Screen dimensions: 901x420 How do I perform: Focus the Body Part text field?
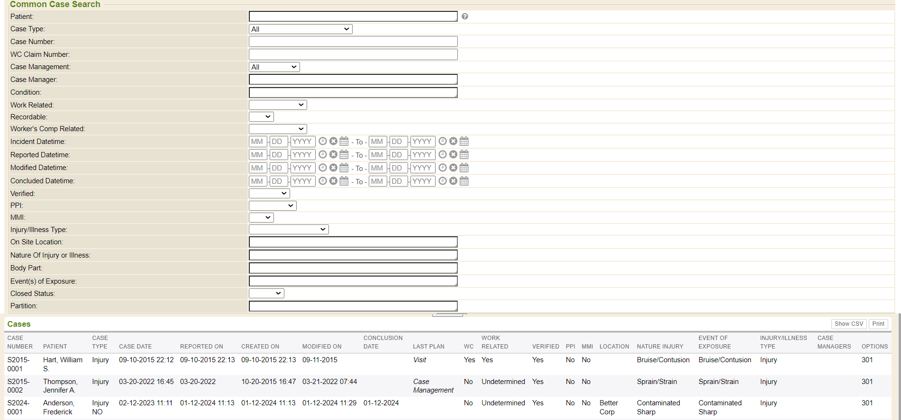point(353,268)
